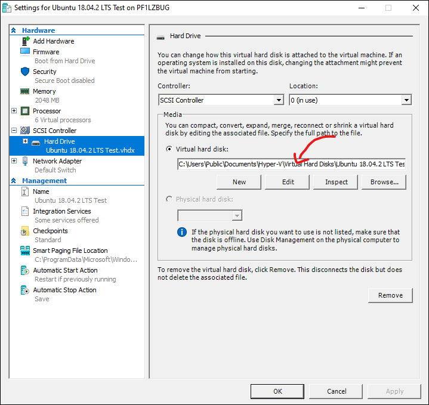Select Security settings item
429x405 pixels.
pos(45,72)
